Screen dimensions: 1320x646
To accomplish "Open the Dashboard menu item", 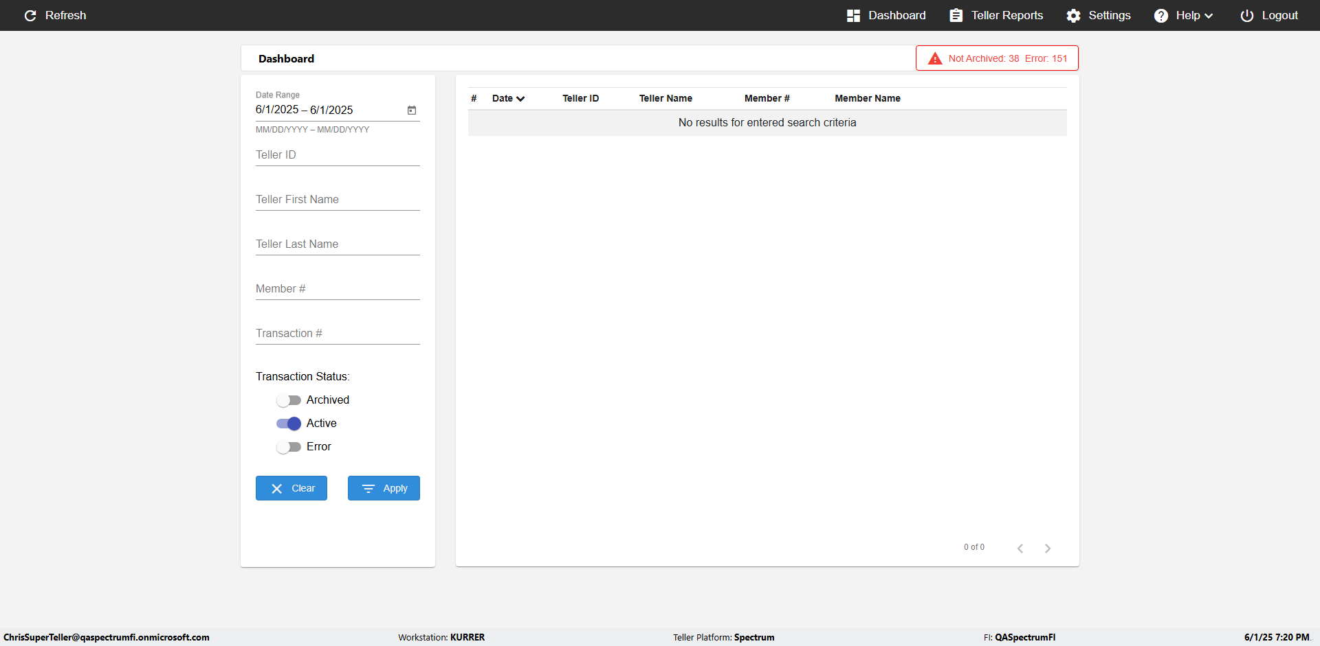I will [886, 15].
